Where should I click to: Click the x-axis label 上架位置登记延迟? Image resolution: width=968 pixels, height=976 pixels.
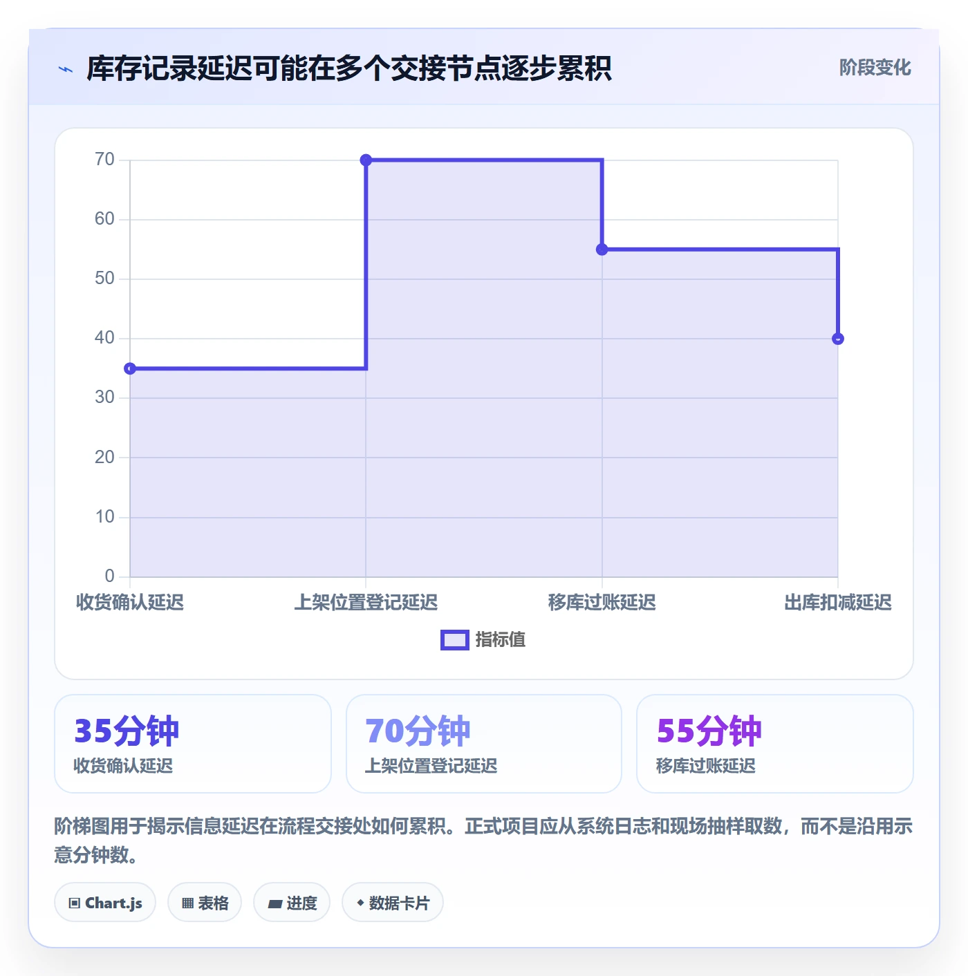point(366,603)
